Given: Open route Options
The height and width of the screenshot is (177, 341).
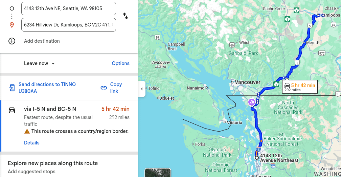Looking at the screenshot, I should click(x=120, y=63).
